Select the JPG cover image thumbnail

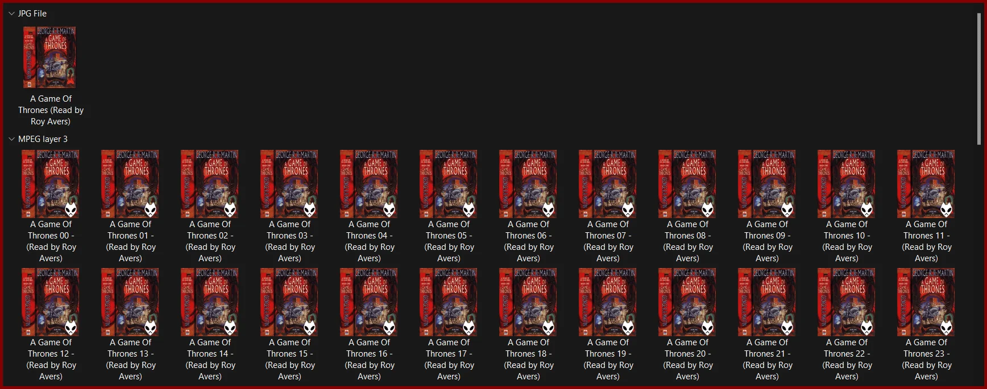[x=49, y=57]
